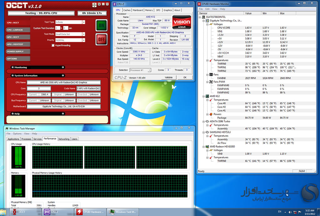Click the Value column header

252,13
